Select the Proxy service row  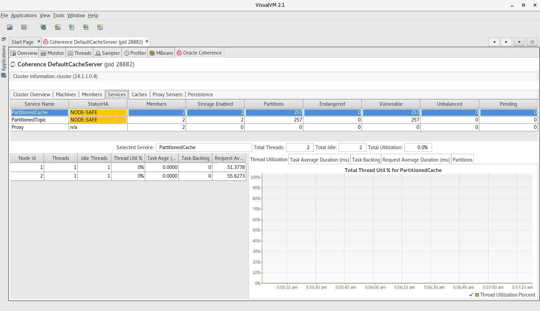[274, 127]
